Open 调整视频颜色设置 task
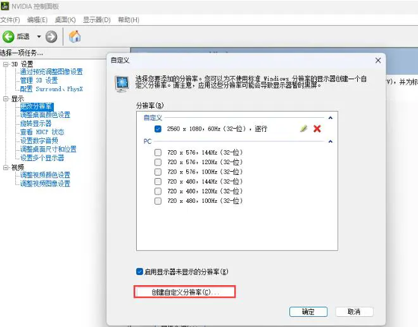The image size is (418, 327). point(46,175)
